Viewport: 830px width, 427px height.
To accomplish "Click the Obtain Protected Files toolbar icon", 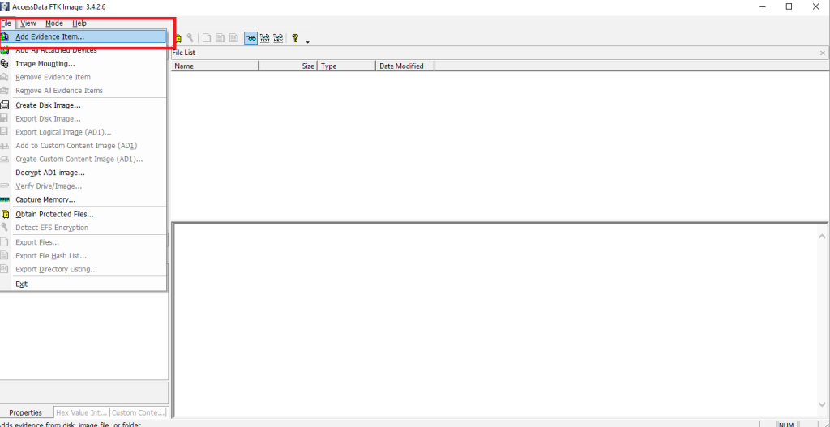I will click(x=179, y=38).
